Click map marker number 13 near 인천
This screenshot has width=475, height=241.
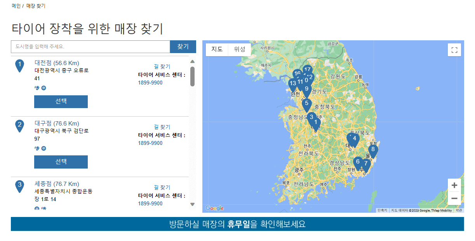pyautogui.click(x=292, y=83)
